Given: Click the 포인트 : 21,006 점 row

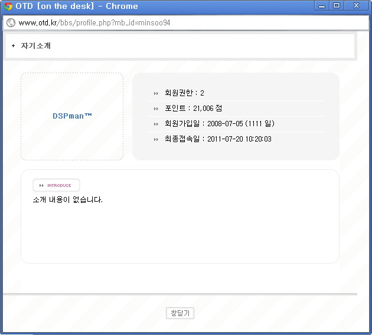Looking at the screenshot, I should pos(236,109).
